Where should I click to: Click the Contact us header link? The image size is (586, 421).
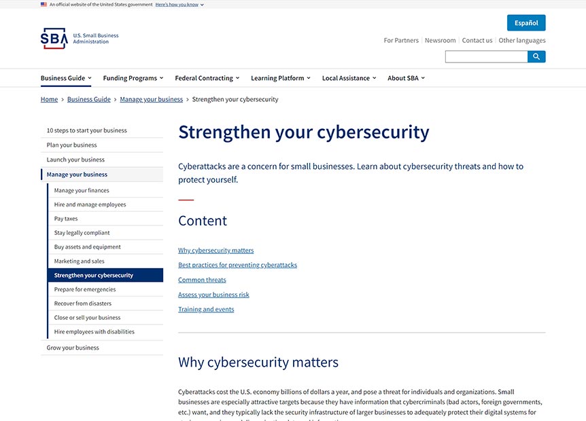(477, 40)
